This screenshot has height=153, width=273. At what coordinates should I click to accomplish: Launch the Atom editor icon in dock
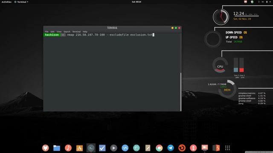[136, 148]
